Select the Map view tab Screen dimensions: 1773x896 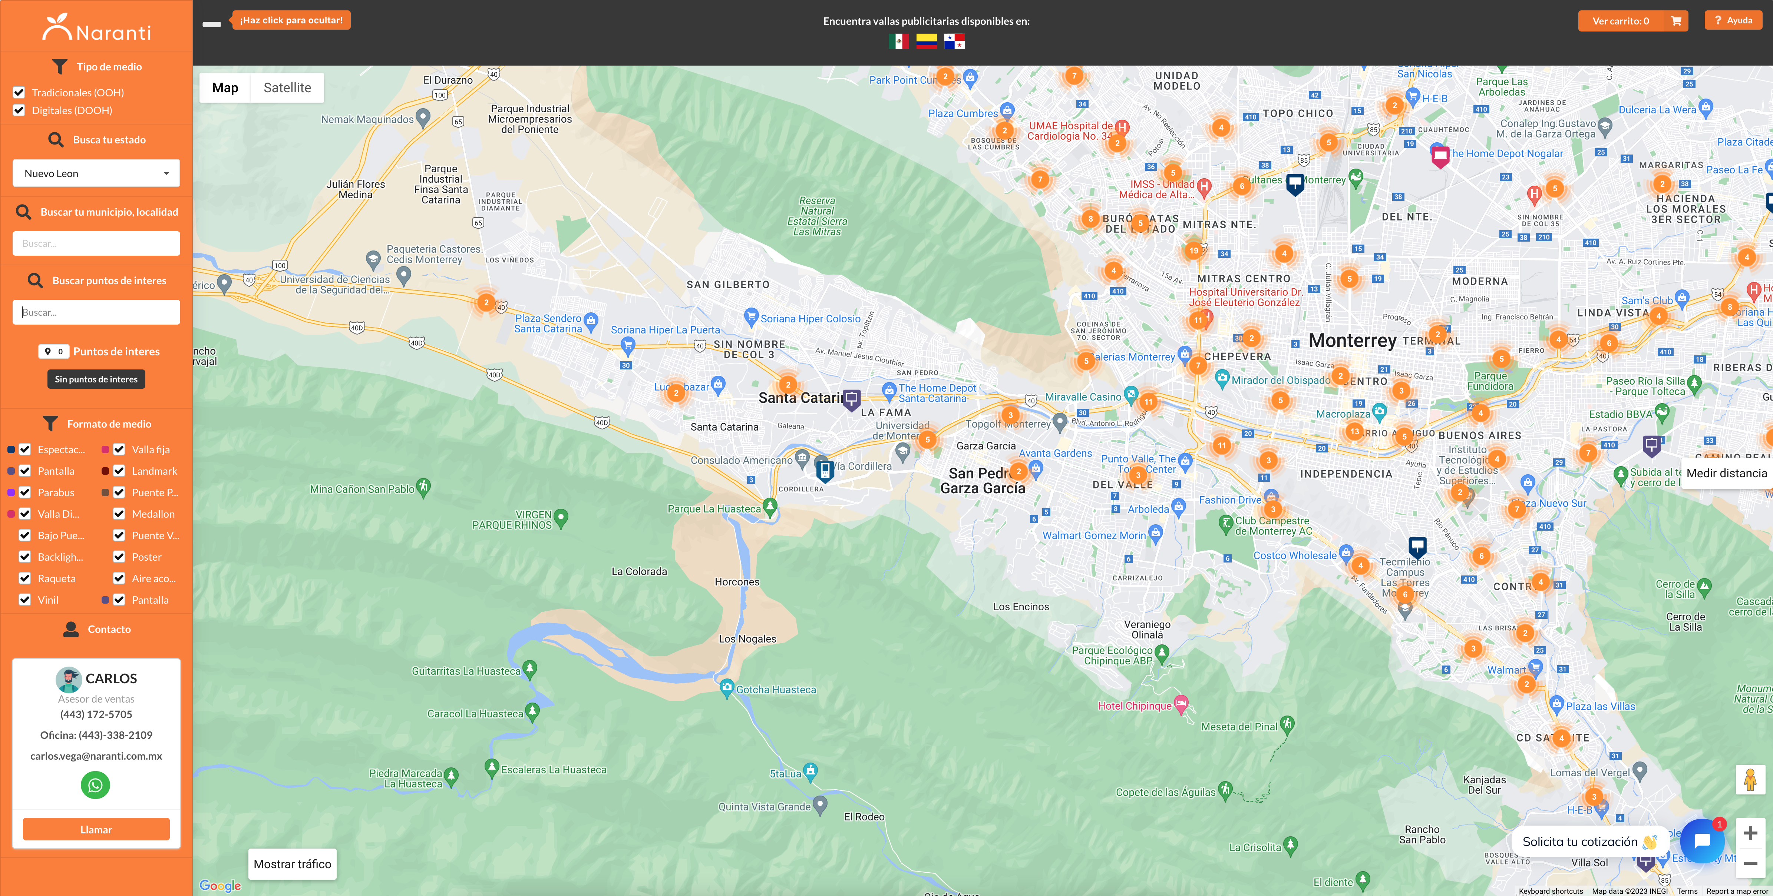225,87
